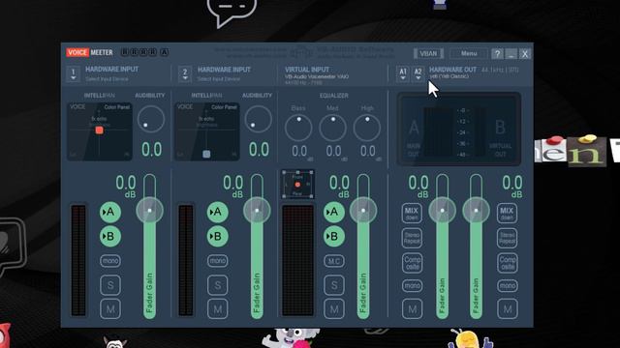Toggle A bus routing on Virtual Input
This screenshot has width=620, height=348.
(x=334, y=212)
